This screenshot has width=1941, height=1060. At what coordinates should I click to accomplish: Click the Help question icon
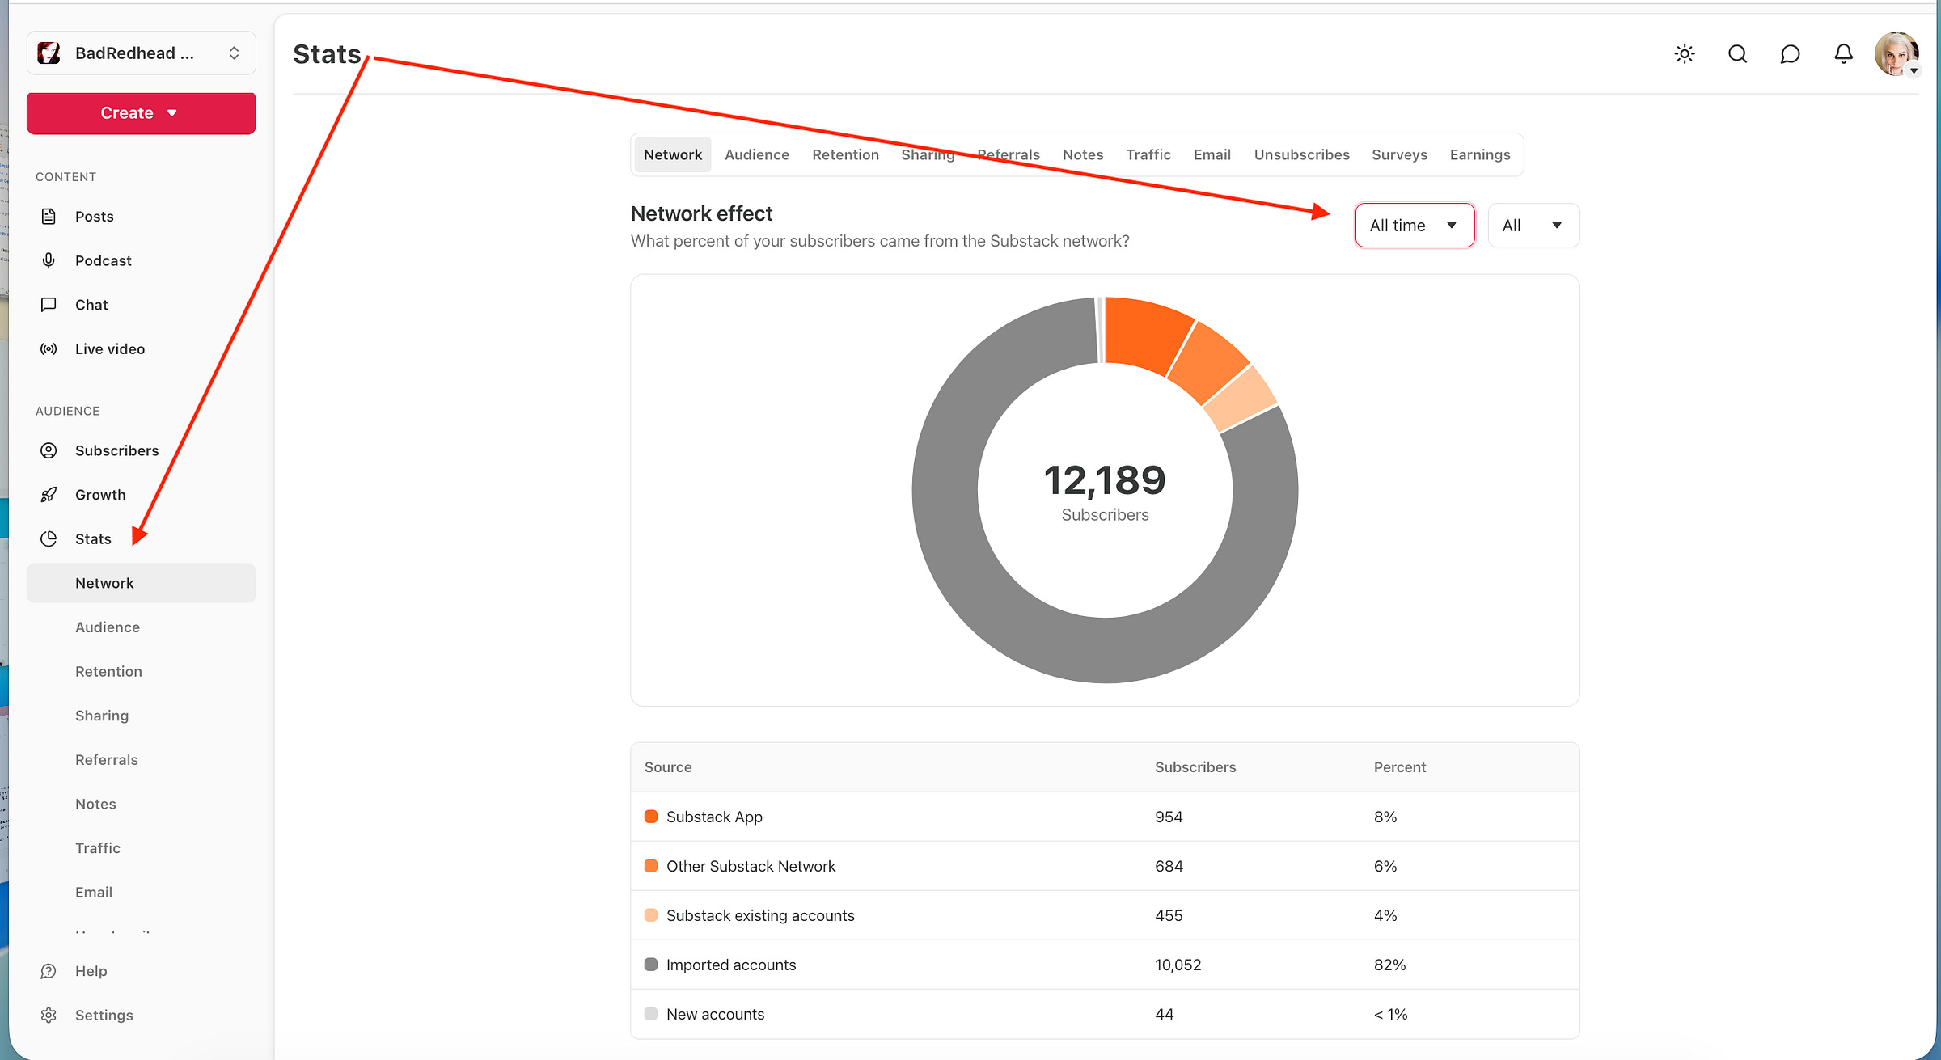[x=49, y=971]
